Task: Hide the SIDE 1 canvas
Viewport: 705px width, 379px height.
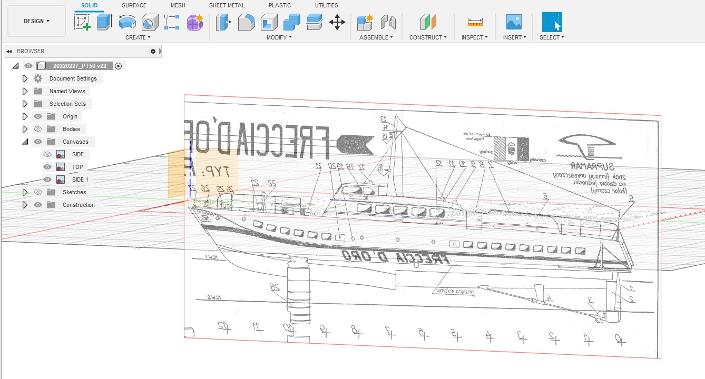Action: click(x=47, y=179)
